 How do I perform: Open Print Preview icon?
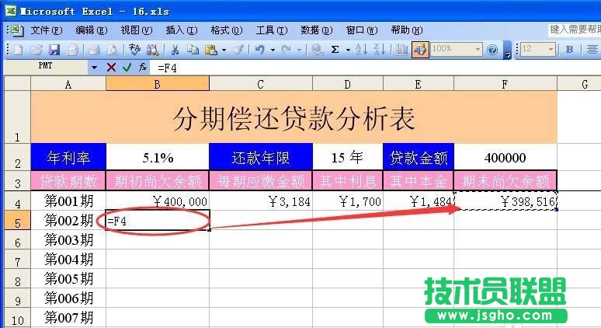[113, 50]
